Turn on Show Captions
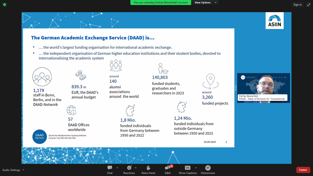Screen dimensions: 313x176 coord(188,170)
